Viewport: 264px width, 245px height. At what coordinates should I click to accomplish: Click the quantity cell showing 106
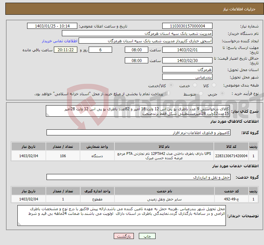pos(63,156)
